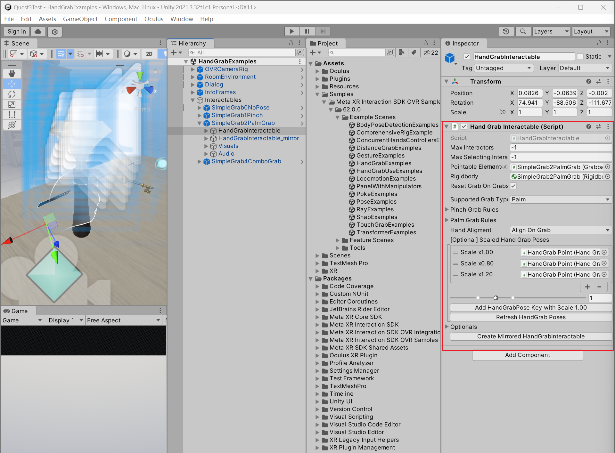Image resolution: width=615 pixels, height=453 pixels.
Task: Click Add HandGrabPose Key with Scale button
Action: pyautogui.click(x=531, y=308)
